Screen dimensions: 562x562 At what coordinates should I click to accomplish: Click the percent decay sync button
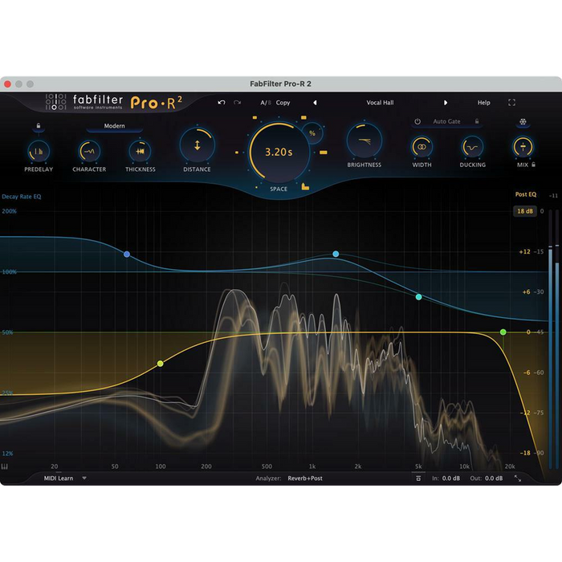click(x=312, y=133)
